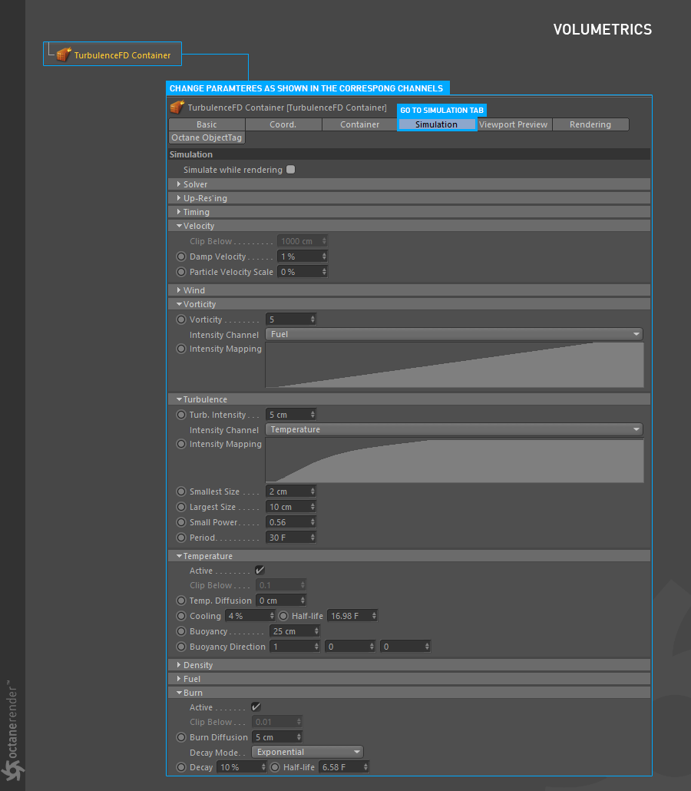Screen dimensions: 691x791
Task: Open the Container tab
Action: 359,124
